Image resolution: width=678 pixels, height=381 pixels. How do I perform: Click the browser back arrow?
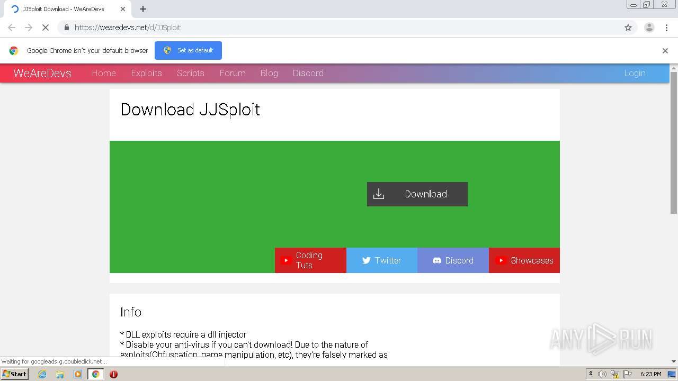[12, 28]
